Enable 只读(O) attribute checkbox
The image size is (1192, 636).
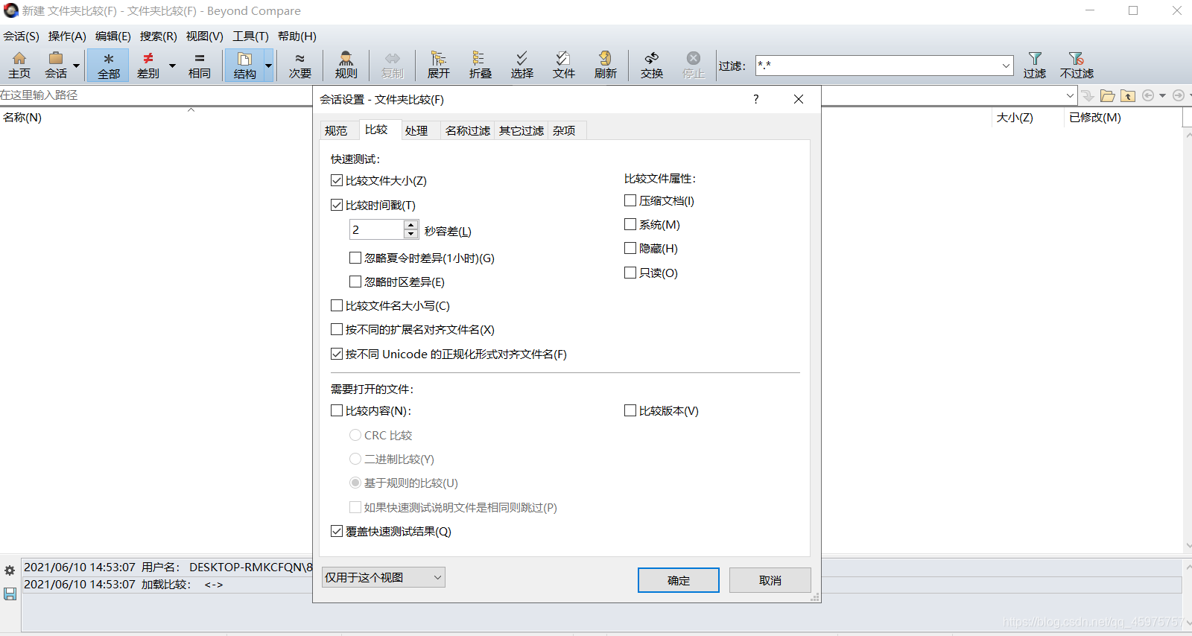[x=630, y=273]
